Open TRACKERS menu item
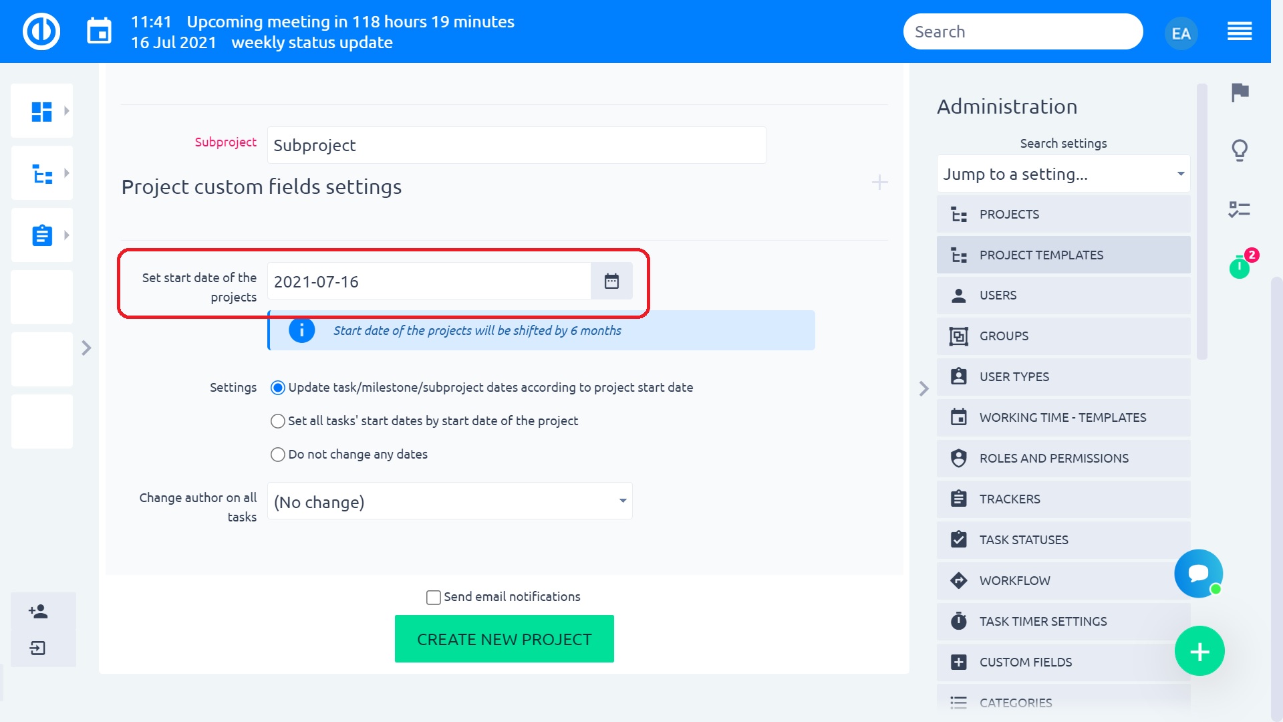The image size is (1283, 722). pyautogui.click(x=1063, y=499)
